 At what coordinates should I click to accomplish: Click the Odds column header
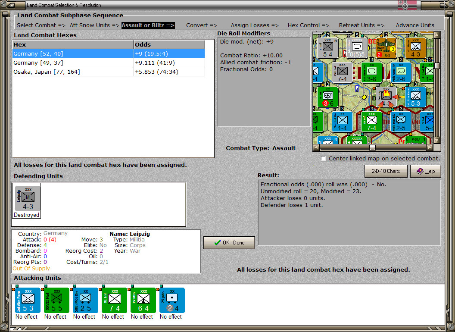[x=169, y=44]
